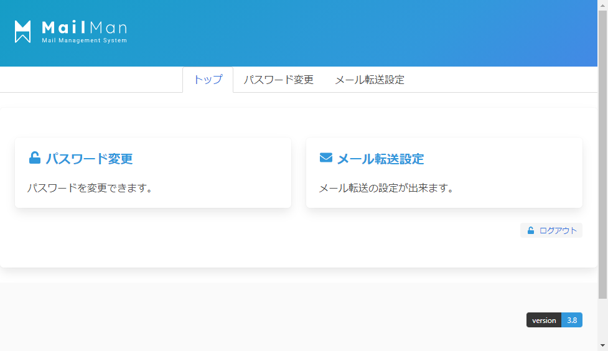Click the MailMan title text in header
Viewport: 608px width, 351px height.
pyautogui.click(x=84, y=27)
